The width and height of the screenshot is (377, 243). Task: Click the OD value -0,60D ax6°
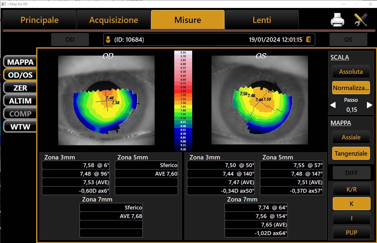pos(76,191)
